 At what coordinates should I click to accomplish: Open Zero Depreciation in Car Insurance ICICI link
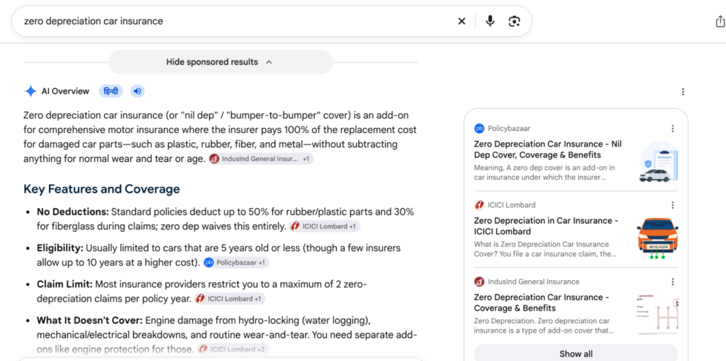pos(547,226)
